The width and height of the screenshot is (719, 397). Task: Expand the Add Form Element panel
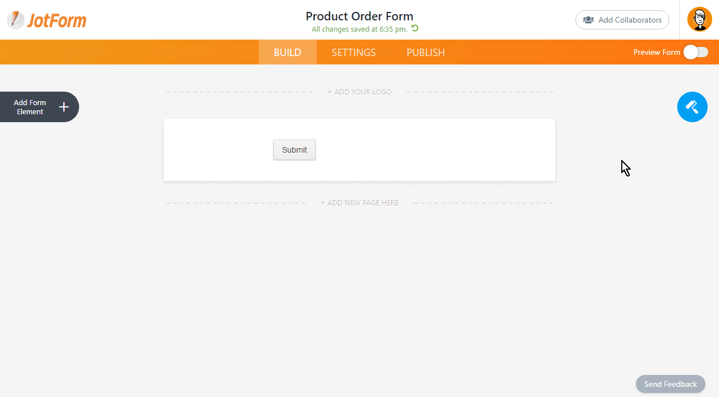[x=38, y=107]
